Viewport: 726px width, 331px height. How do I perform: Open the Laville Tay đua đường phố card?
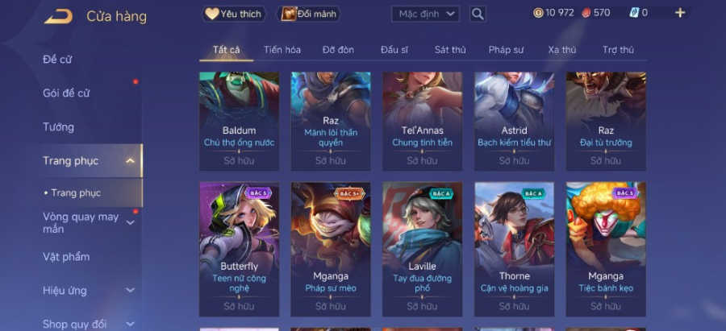click(x=422, y=249)
